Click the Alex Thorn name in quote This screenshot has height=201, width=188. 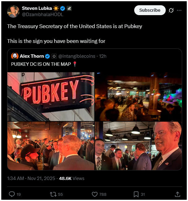click(x=32, y=56)
